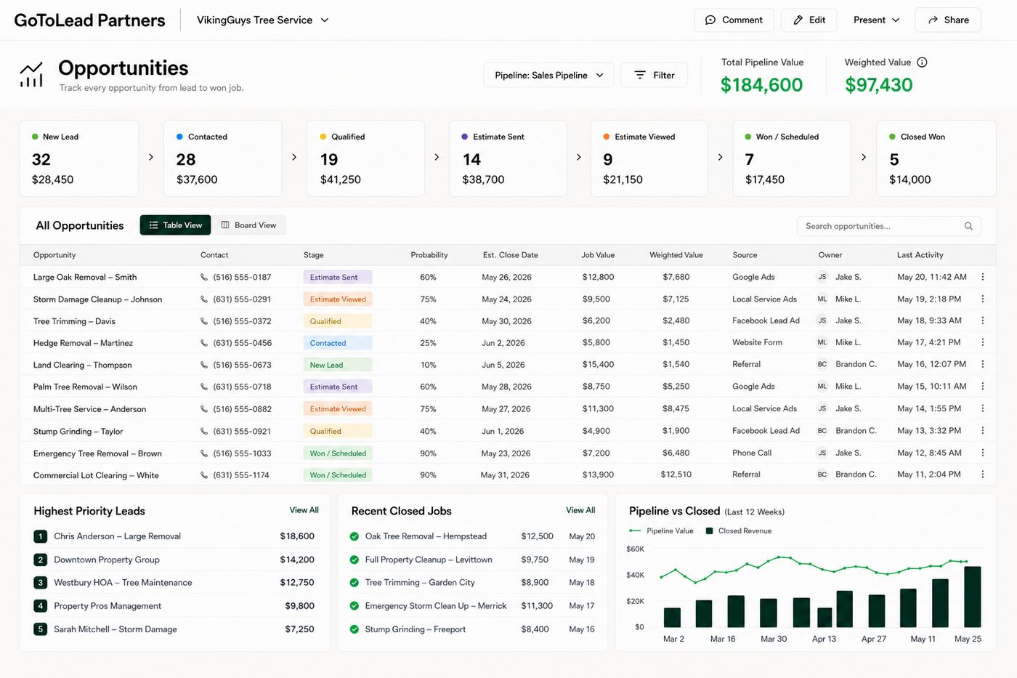Viewport: 1017px width, 678px height.
Task: Click Estimate Viewed badge in Storm Damage Cleanup row
Action: (338, 299)
